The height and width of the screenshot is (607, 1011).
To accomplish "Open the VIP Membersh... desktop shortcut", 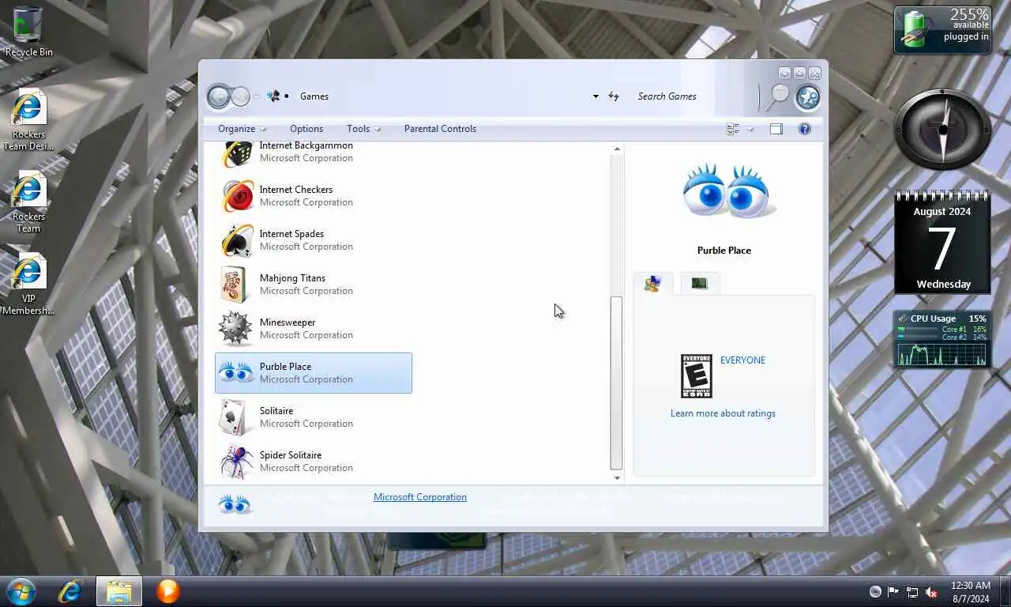I will 28,285.
